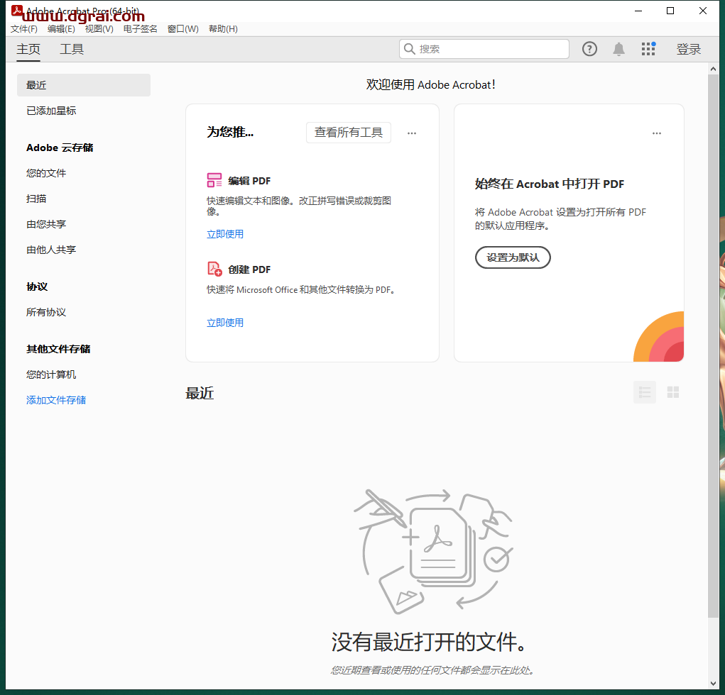Select 最近 in the sidebar

point(84,85)
